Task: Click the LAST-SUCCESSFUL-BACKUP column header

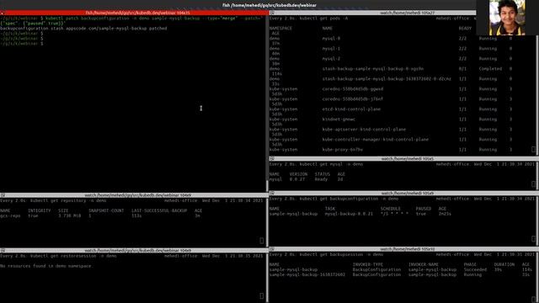Action: (159, 210)
